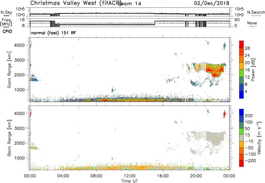Click the "Freq. [MHz]" axis label
The width and height of the screenshot is (265, 183).
point(6,22)
